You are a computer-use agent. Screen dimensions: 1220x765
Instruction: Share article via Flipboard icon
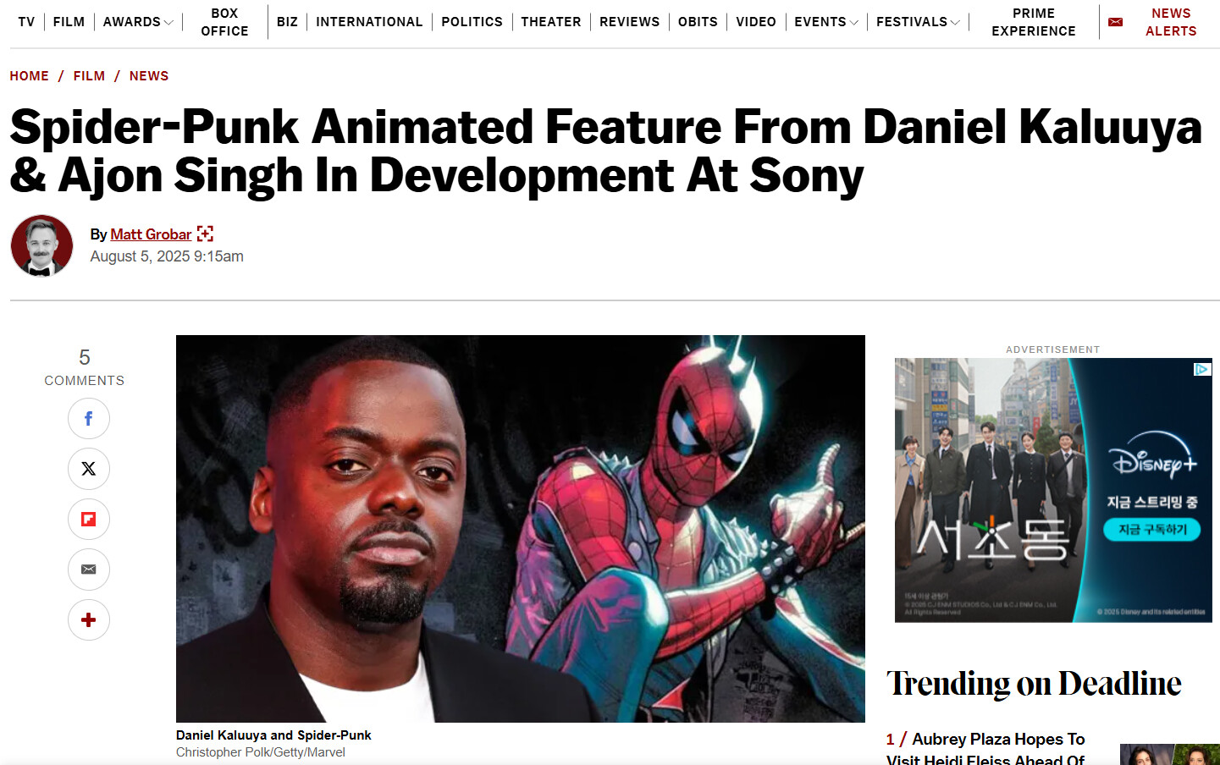(89, 519)
